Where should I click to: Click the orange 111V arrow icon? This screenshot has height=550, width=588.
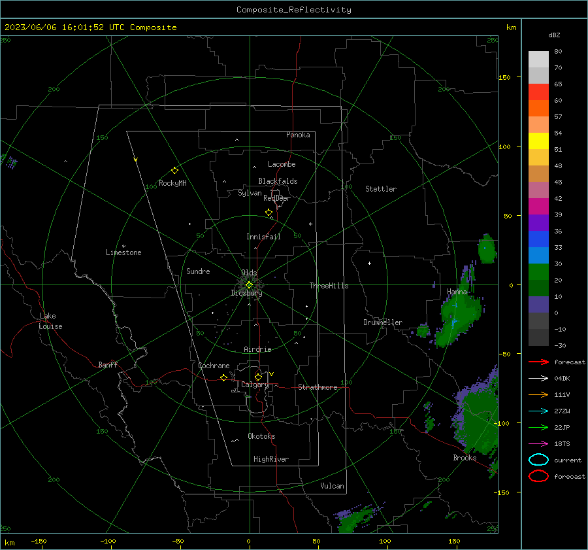[x=538, y=394]
